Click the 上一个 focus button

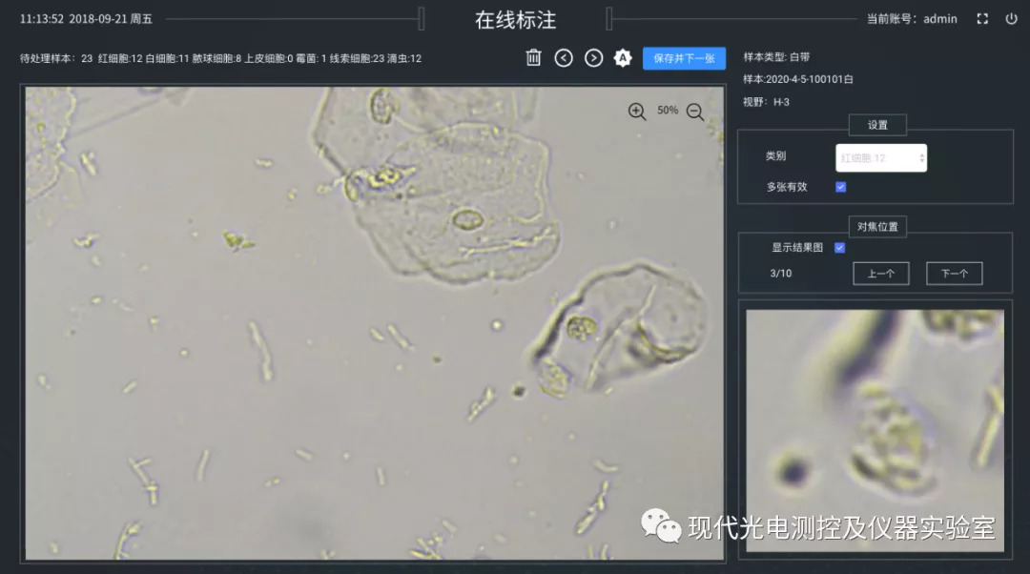click(880, 274)
